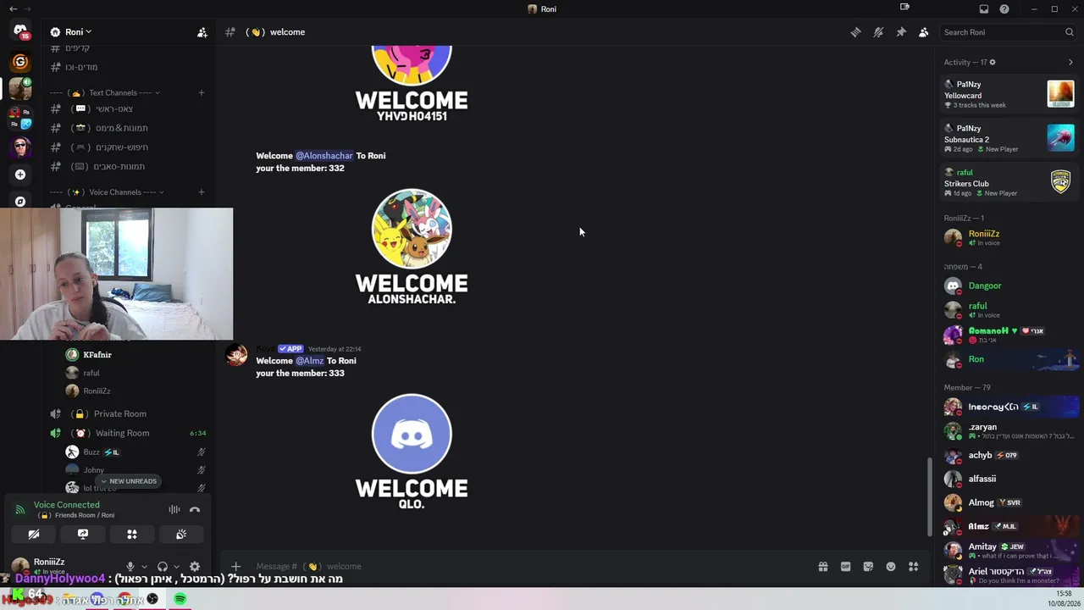The height and width of the screenshot is (610, 1084).
Task: Expand the Activity panel chevron
Action: tap(1070, 62)
